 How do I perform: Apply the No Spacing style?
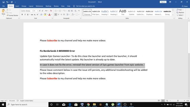pyautogui.click(x=96, y=12)
